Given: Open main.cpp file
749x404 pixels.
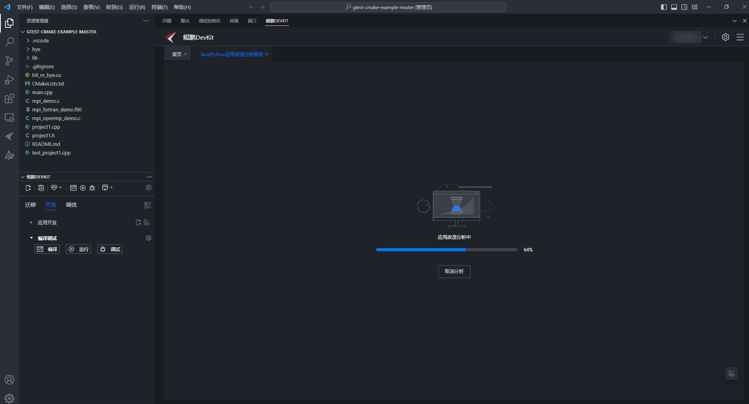Looking at the screenshot, I should [42, 92].
